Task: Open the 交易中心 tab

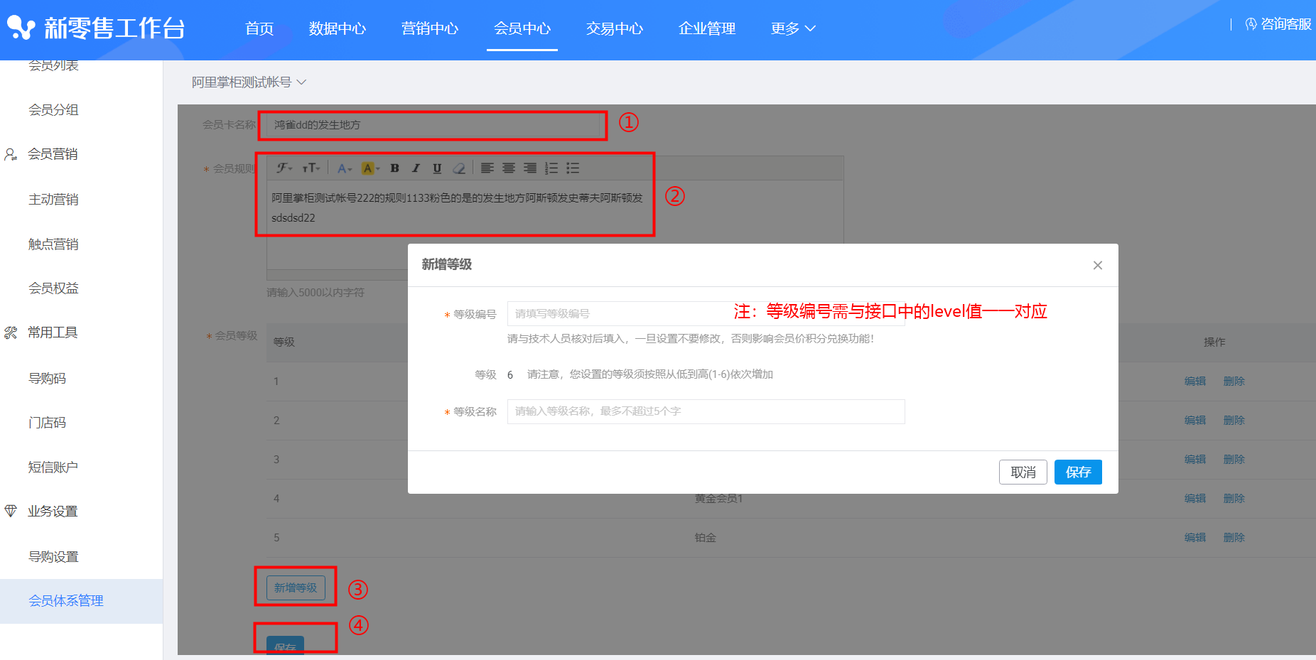Action: [615, 28]
